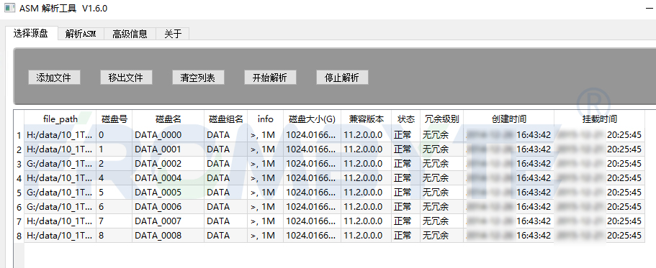Click G:/data file path in DATA_0002 row
Image resolution: width=656 pixels, height=268 pixels.
pyautogui.click(x=60, y=164)
